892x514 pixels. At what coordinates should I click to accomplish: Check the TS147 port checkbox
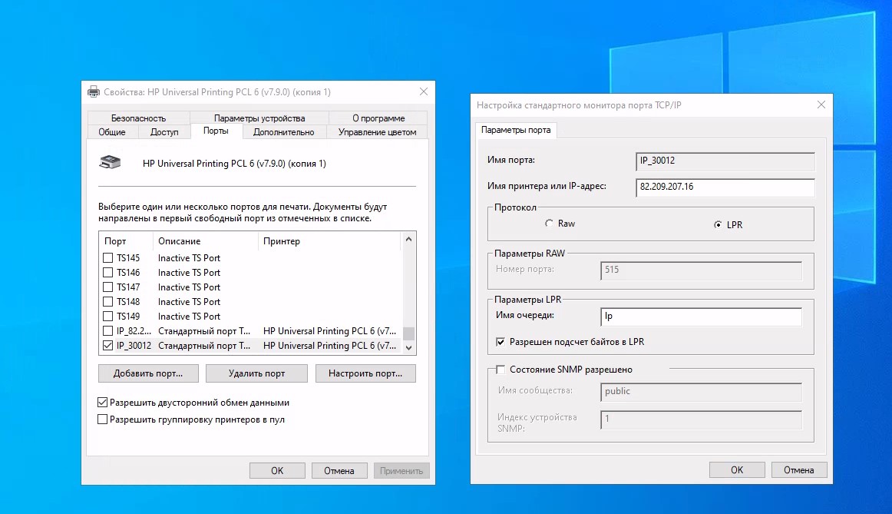click(x=107, y=287)
